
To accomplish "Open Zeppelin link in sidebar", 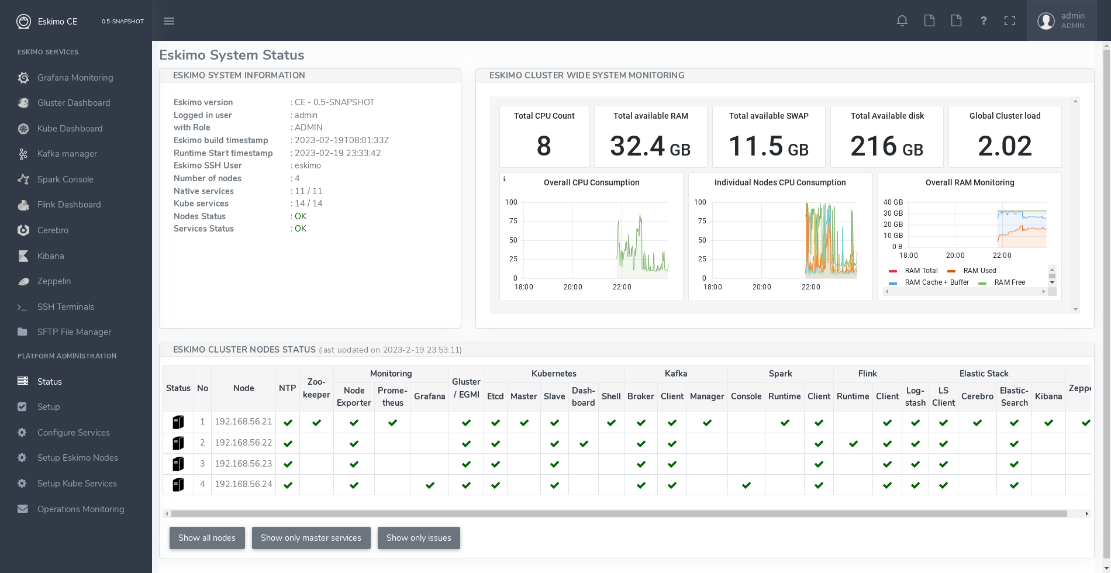I will tap(54, 281).
